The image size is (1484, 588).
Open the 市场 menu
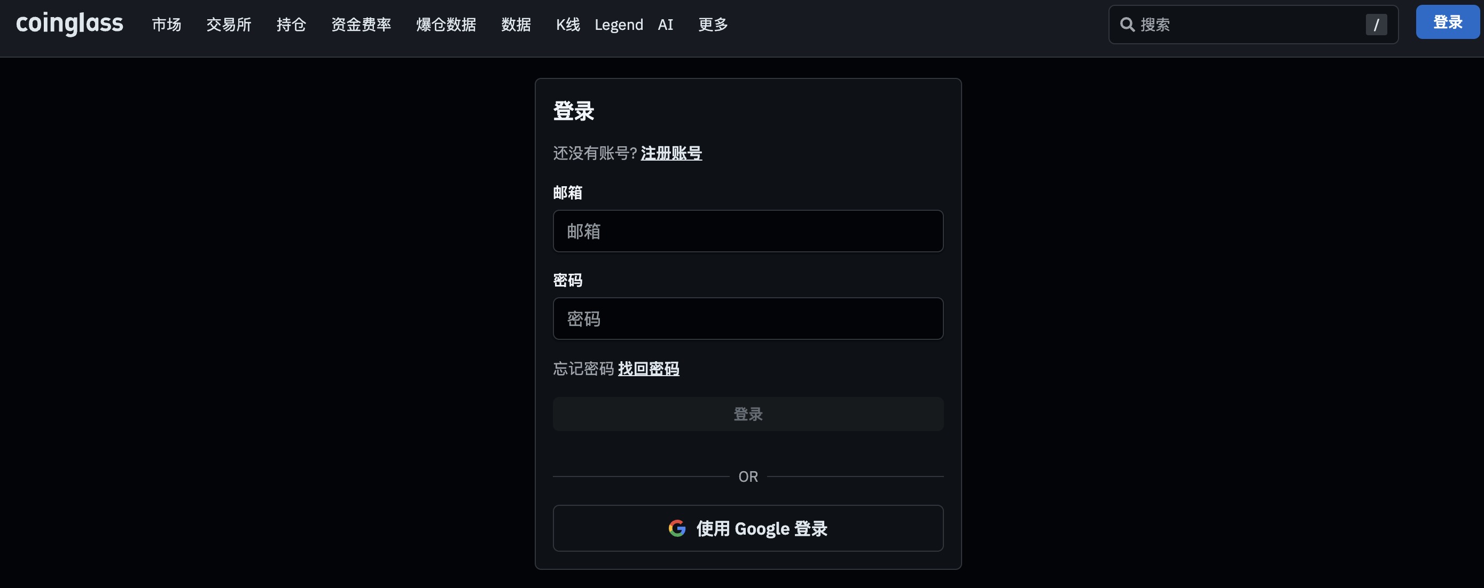coord(167,25)
